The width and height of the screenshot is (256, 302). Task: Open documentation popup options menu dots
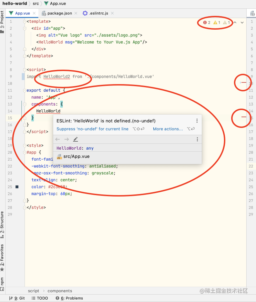coord(197,139)
